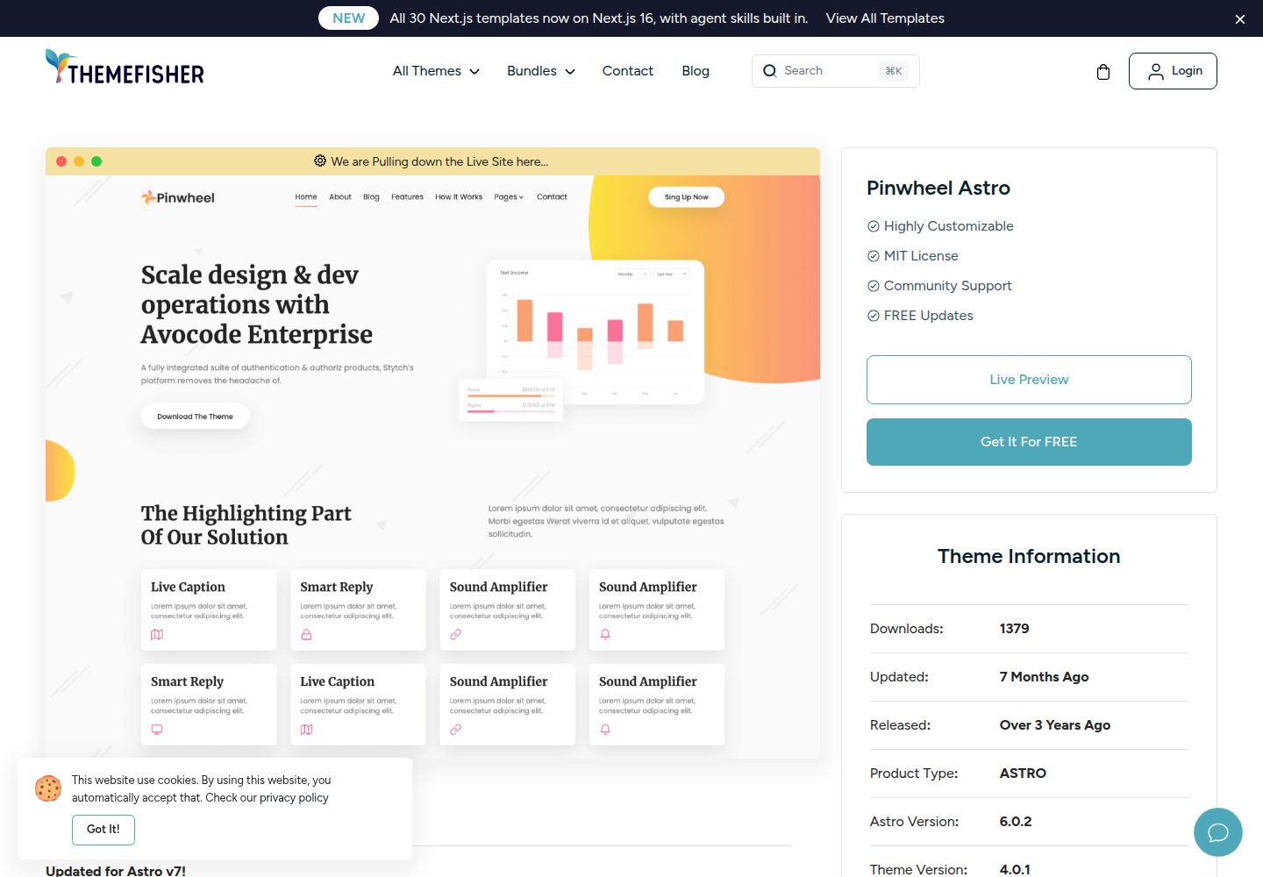Click the Search input field
1263x877 pixels.
[835, 71]
